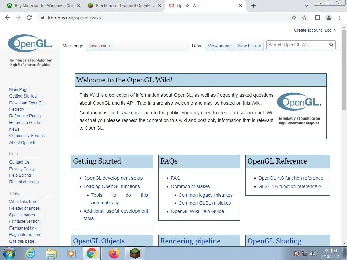Click the network tray icon
The image size is (347, 260).
click(305, 254)
